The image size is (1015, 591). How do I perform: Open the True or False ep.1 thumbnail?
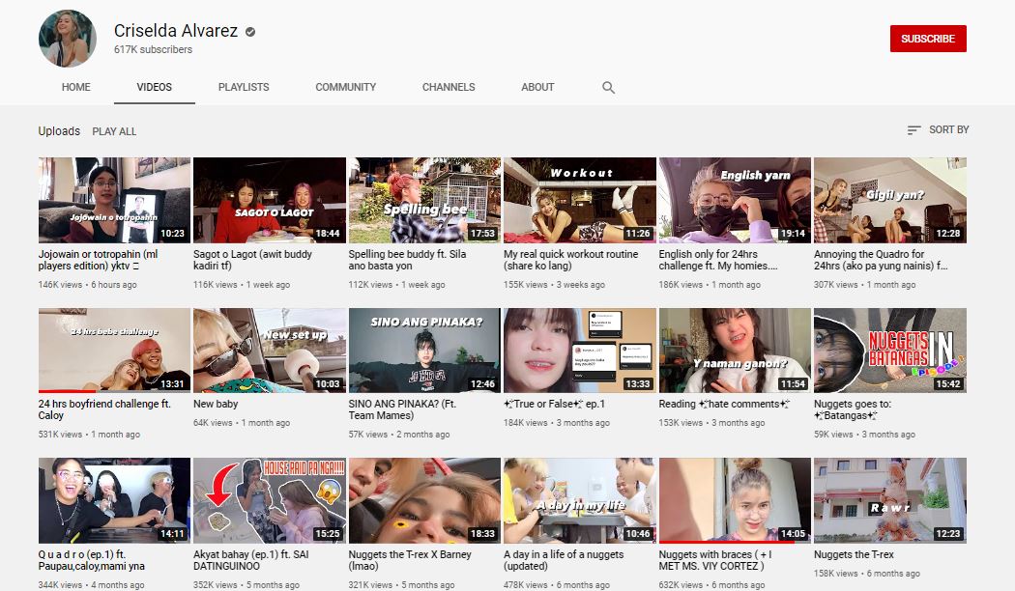click(x=580, y=351)
